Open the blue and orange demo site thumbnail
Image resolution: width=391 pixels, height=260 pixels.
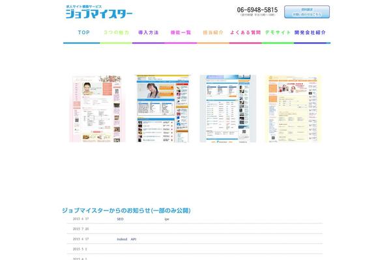coord(162,109)
